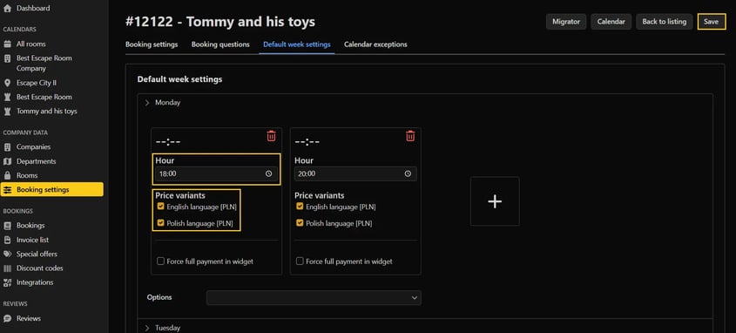The height and width of the screenshot is (333, 736).
Task: Add a new time slot with plus tile
Action: pos(495,201)
